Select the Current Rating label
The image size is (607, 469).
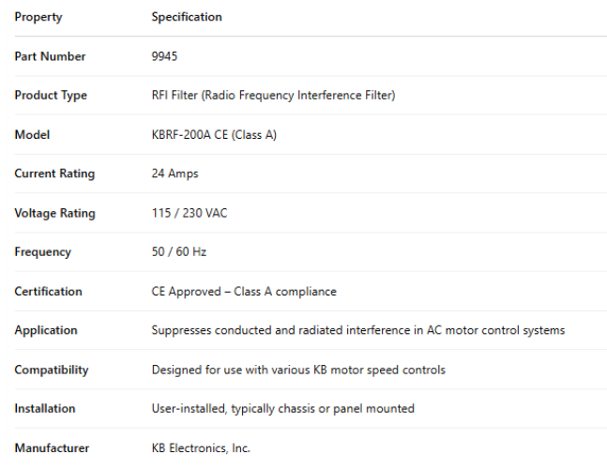pyautogui.click(x=54, y=174)
